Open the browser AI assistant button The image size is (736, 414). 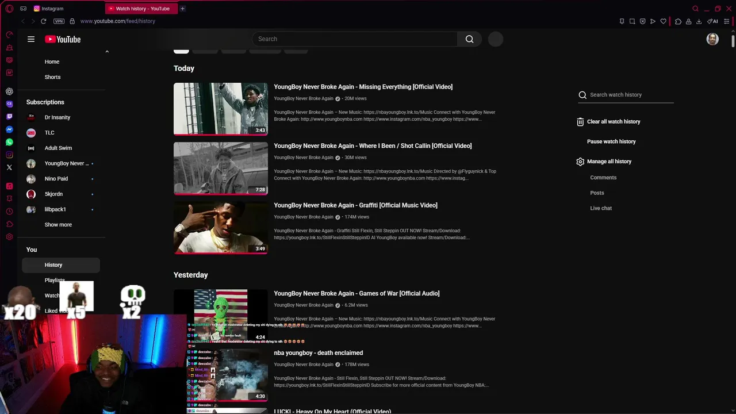click(x=712, y=21)
